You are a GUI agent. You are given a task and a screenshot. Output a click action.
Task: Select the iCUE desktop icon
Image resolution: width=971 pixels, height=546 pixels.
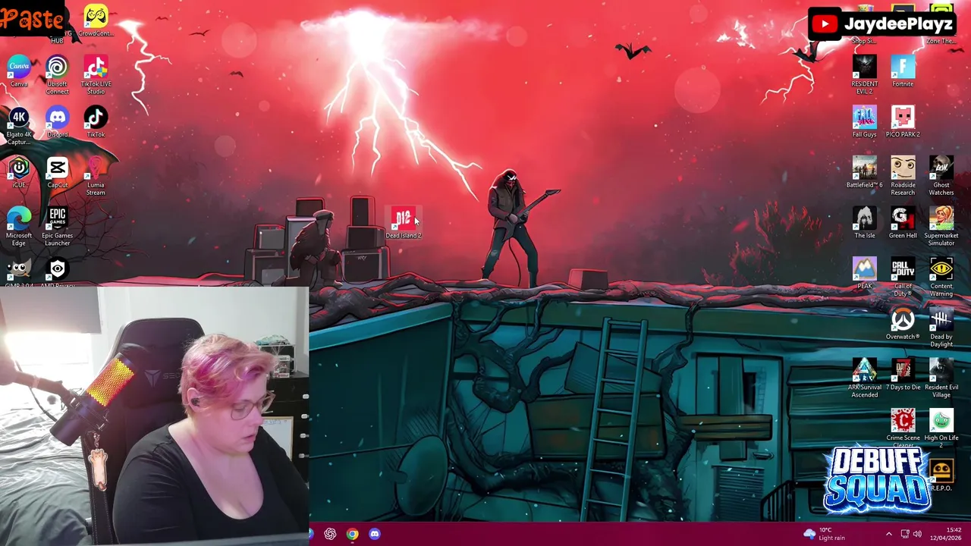click(x=19, y=172)
